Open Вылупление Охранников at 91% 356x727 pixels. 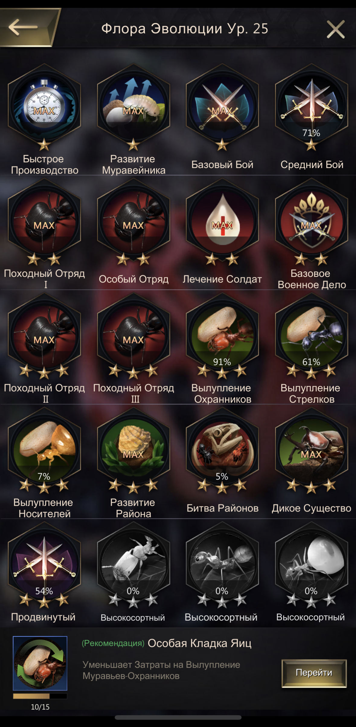coord(222,334)
